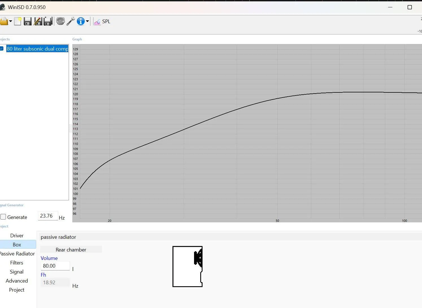Switch to the Advanced tab
This screenshot has height=308, width=422.
point(17,281)
